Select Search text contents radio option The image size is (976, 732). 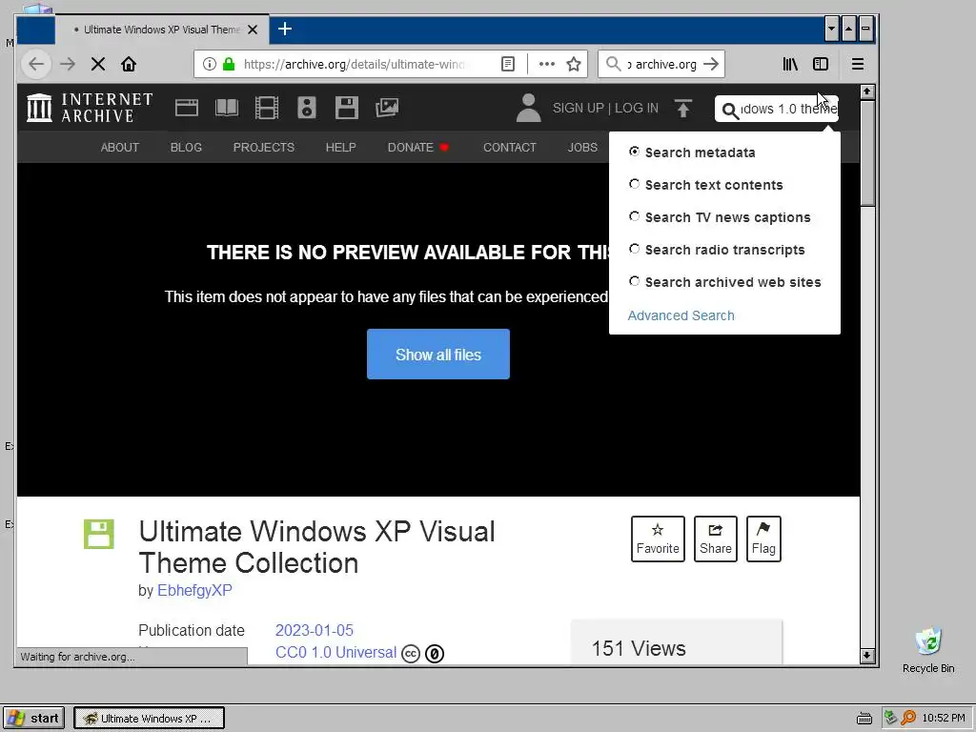coord(634,184)
